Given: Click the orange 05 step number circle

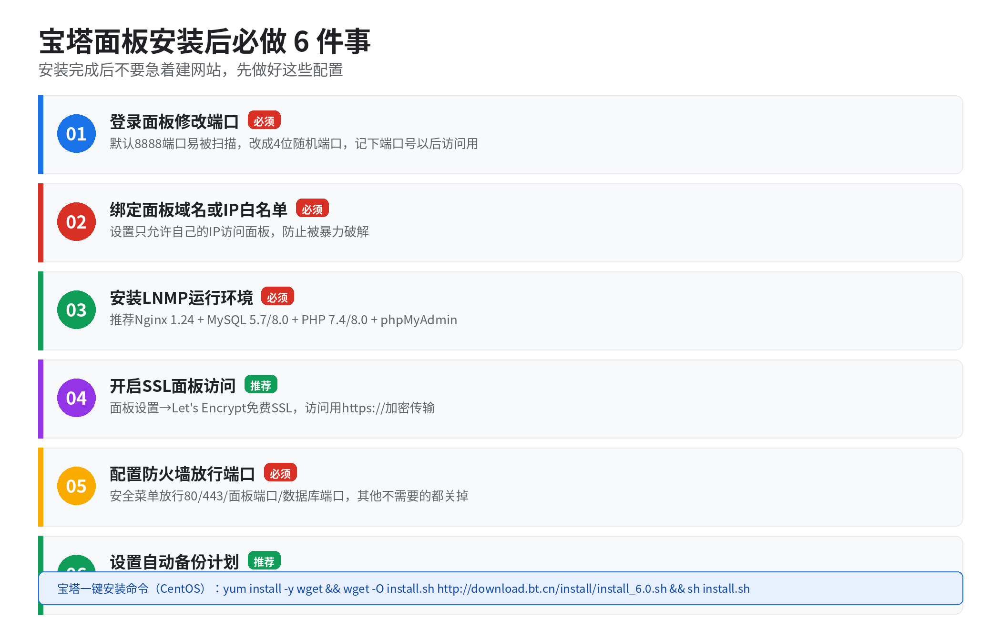Looking at the screenshot, I should pos(76,486).
